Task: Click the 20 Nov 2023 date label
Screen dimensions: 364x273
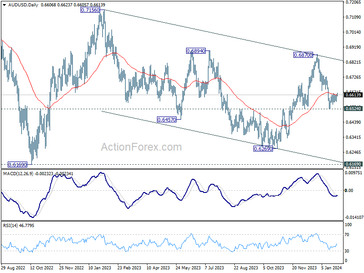Action: (x=304, y=268)
